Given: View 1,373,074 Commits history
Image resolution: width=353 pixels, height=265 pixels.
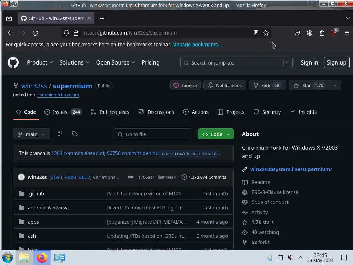Looking at the screenshot, I should point(204,177).
